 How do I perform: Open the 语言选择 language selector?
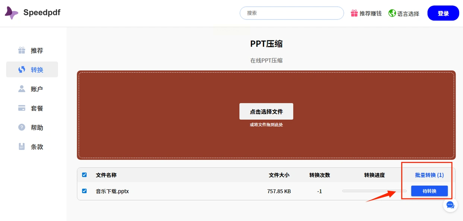tap(408, 14)
